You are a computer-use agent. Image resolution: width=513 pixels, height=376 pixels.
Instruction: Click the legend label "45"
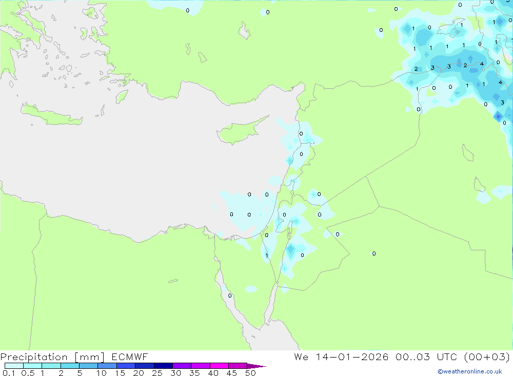pos(232,373)
